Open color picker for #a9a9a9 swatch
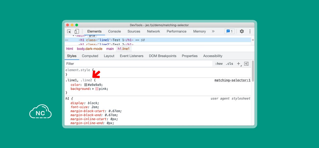 [x=86, y=85]
